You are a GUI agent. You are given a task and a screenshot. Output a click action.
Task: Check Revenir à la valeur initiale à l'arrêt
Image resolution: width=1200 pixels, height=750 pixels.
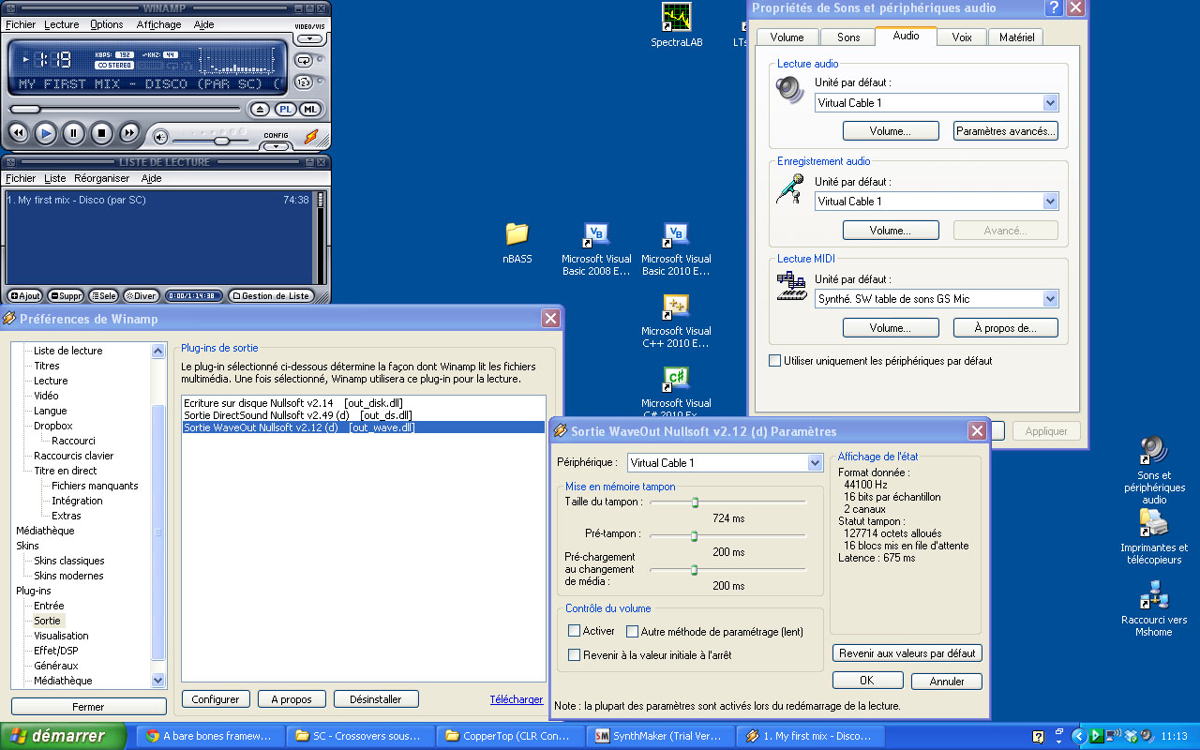point(575,655)
